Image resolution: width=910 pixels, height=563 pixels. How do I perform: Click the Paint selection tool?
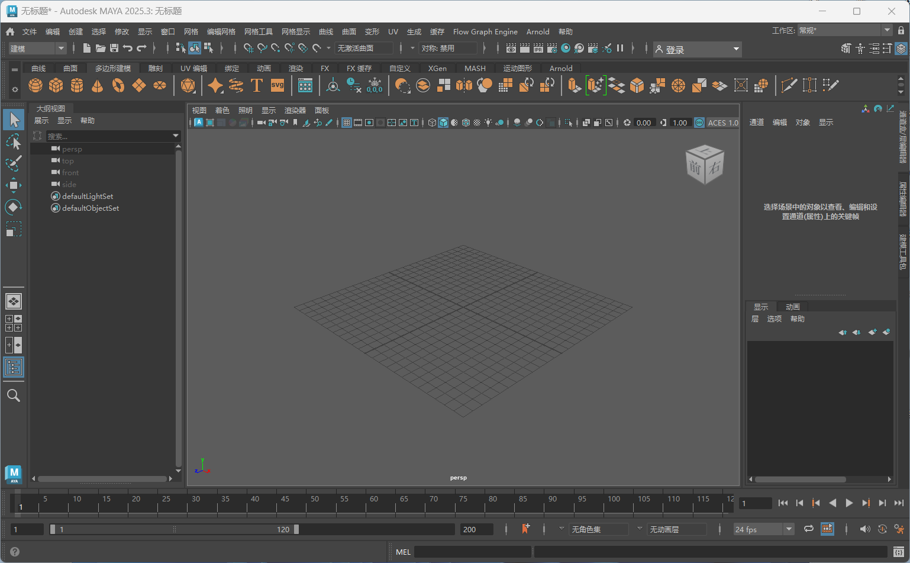point(13,163)
